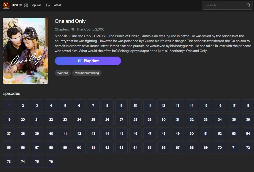This screenshot has height=172, width=254.
Task: Click the Latest clock icon
Action: tap(48, 5)
